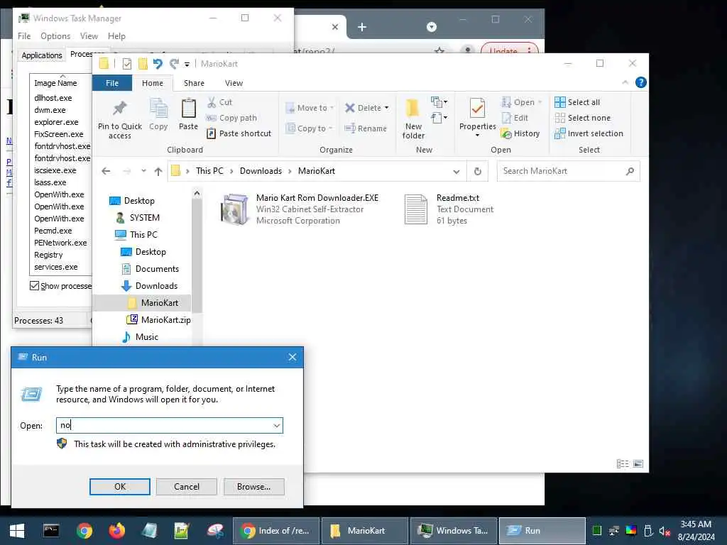This screenshot has height=545, width=727.
Task: Create a New folder from ribbon
Action: tap(412, 119)
